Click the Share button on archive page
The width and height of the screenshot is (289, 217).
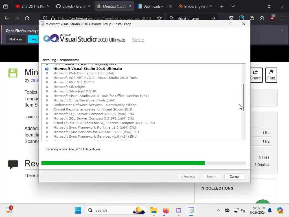click(256, 75)
